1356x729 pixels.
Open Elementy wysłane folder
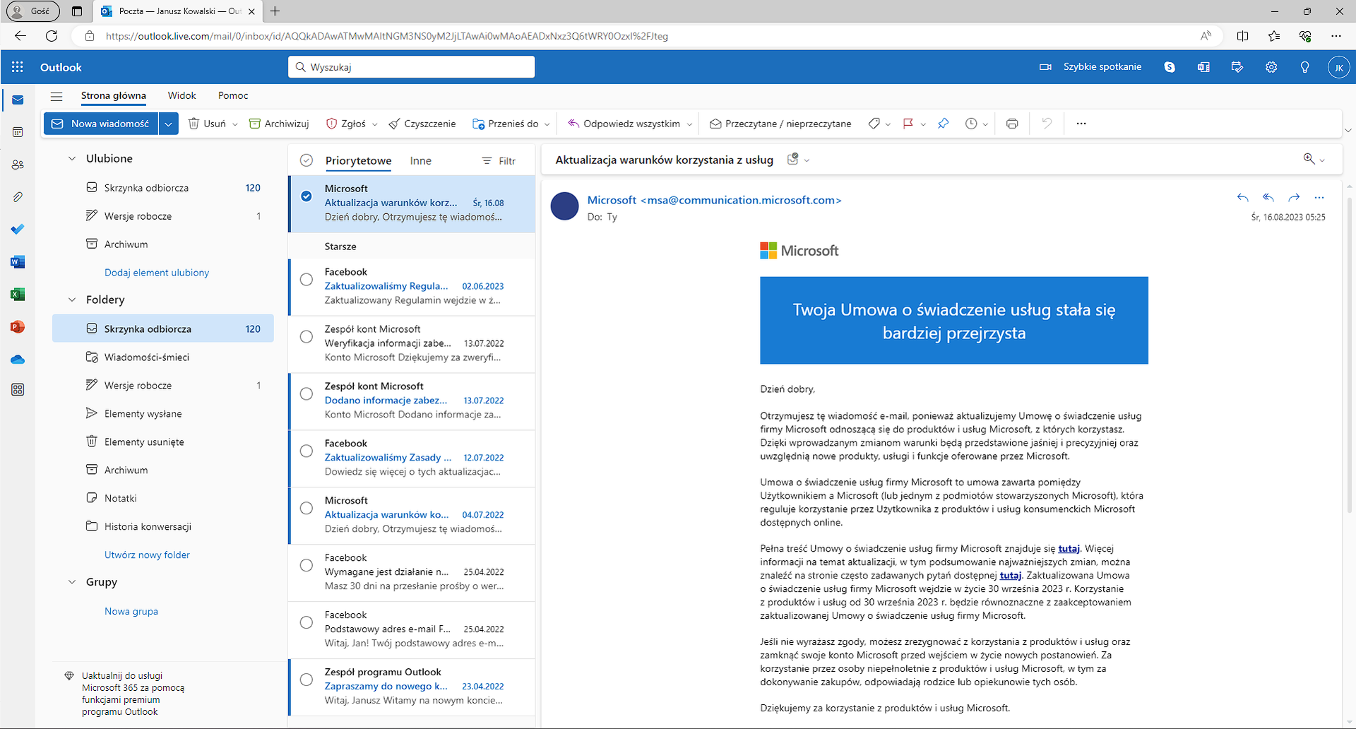tap(163, 414)
